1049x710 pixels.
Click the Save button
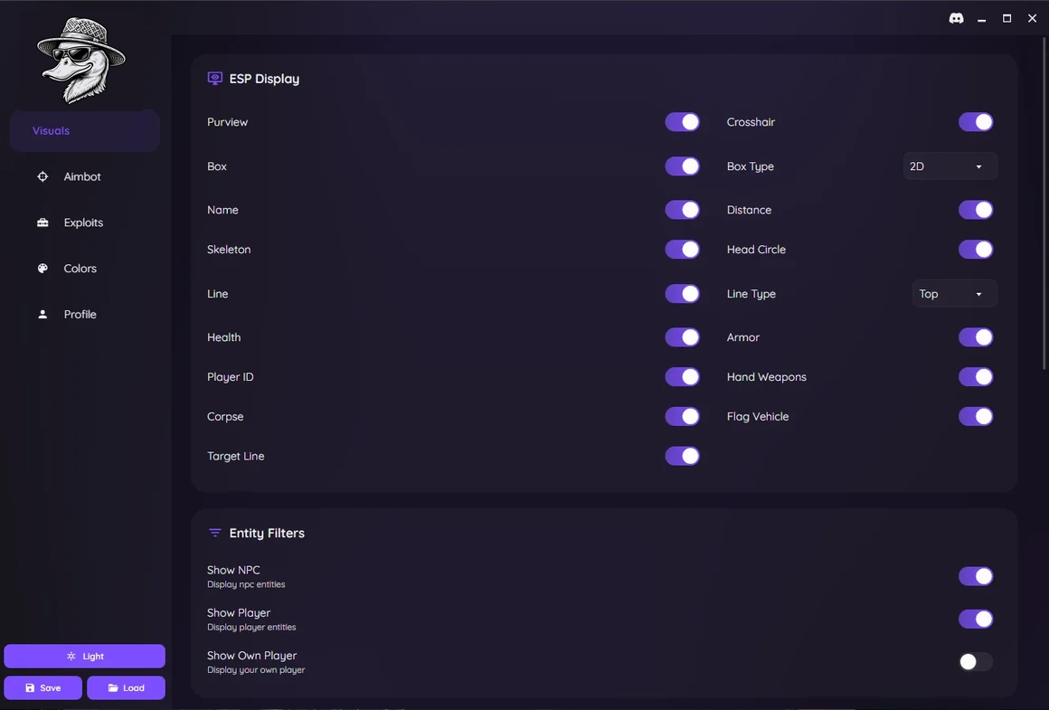pos(43,688)
